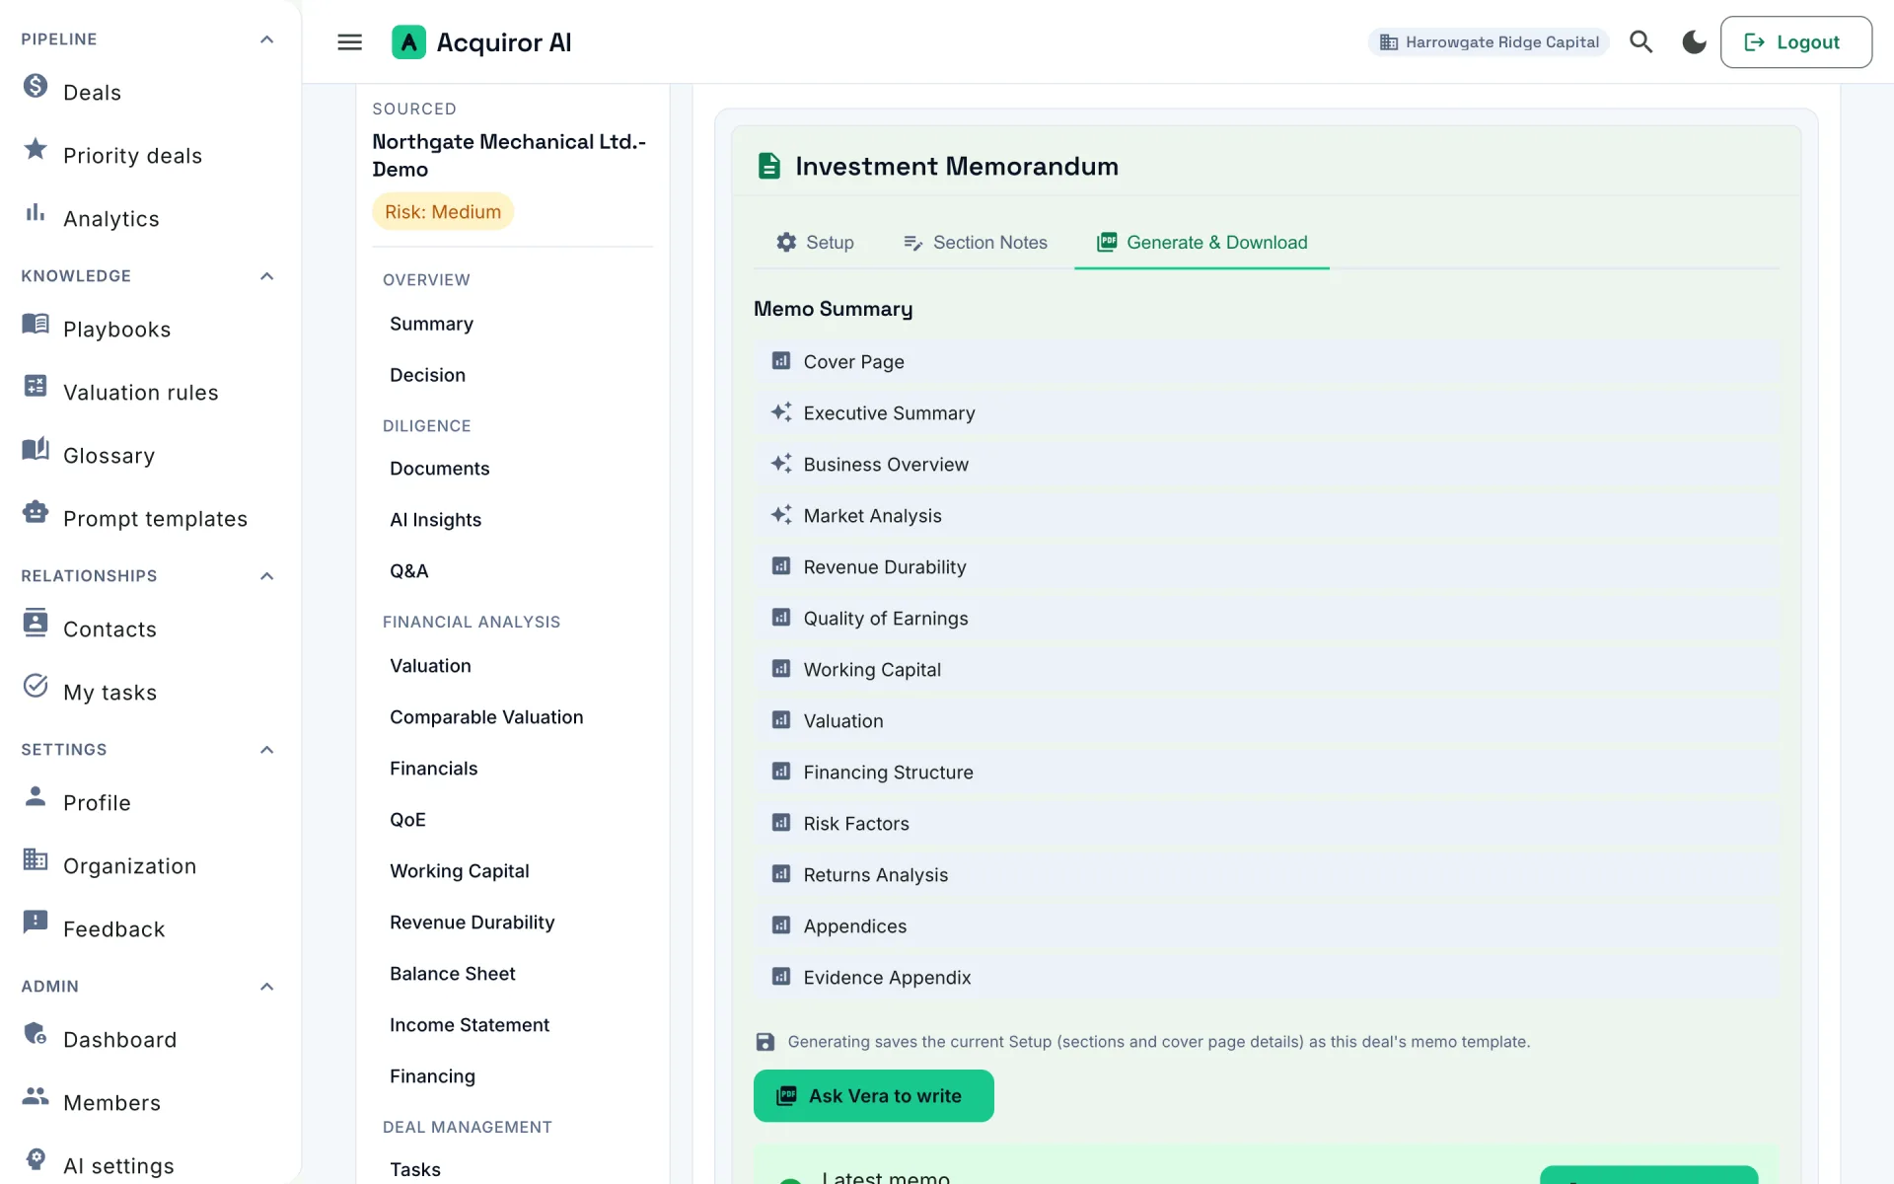Screen dimensions: 1894x1184
Task: Open the hamburger menu icon
Action: coord(349,42)
